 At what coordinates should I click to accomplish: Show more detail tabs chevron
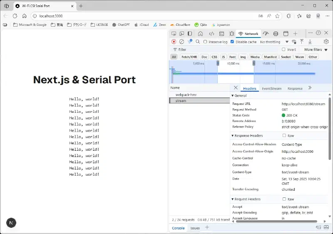310,88
